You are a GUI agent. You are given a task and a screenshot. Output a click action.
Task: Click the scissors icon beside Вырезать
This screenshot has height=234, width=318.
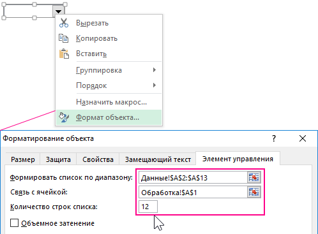coord(64,23)
